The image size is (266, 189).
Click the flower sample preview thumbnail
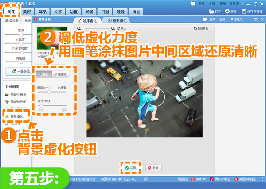pos(52,38)
